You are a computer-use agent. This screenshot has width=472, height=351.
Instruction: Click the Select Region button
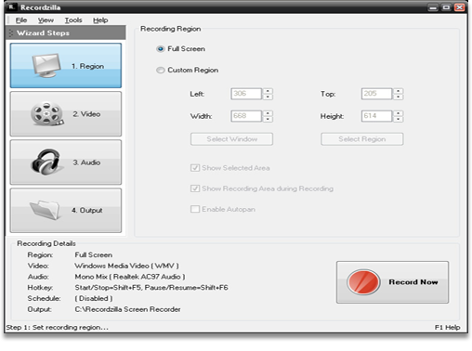[x=362, y=139]
